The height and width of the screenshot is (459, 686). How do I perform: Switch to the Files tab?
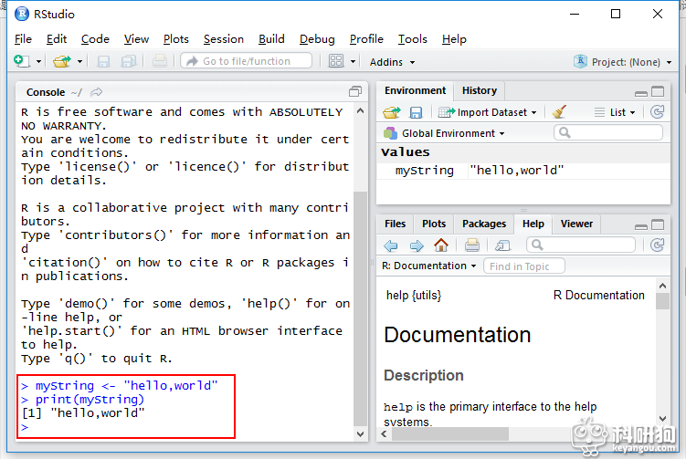395,224
